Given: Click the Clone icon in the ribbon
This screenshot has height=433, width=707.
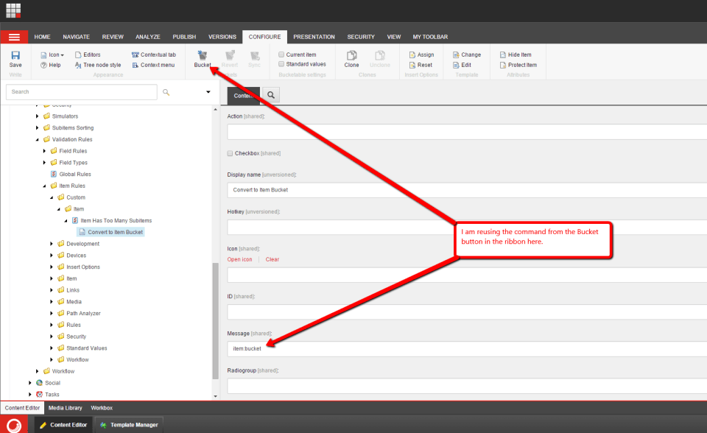Looking at the screenshot, I should coord(351,56).
